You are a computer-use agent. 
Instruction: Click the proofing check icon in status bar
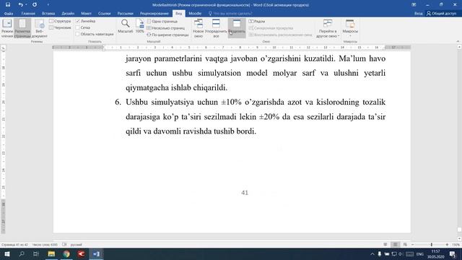click(x=64, y=245)
